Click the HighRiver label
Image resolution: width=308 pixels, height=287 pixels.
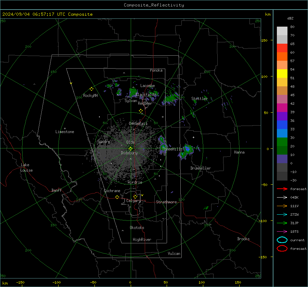[142, 240]
